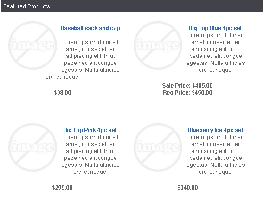Click the Reg Price $450.00 text
Image resolution: width=264 pixels, height=197 pixels.
(187, 93)
